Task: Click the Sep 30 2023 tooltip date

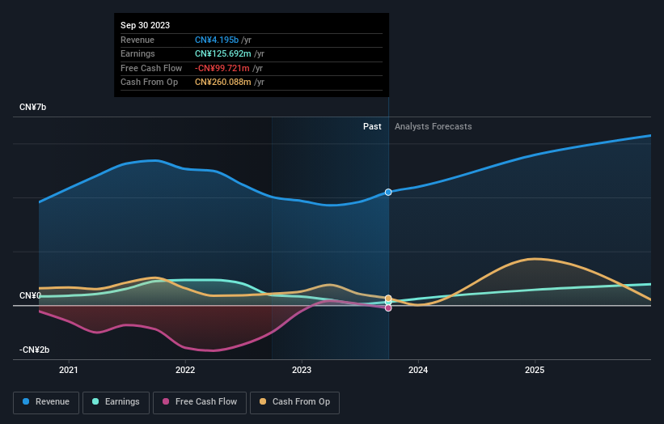Action: click(x=146, y=25)
